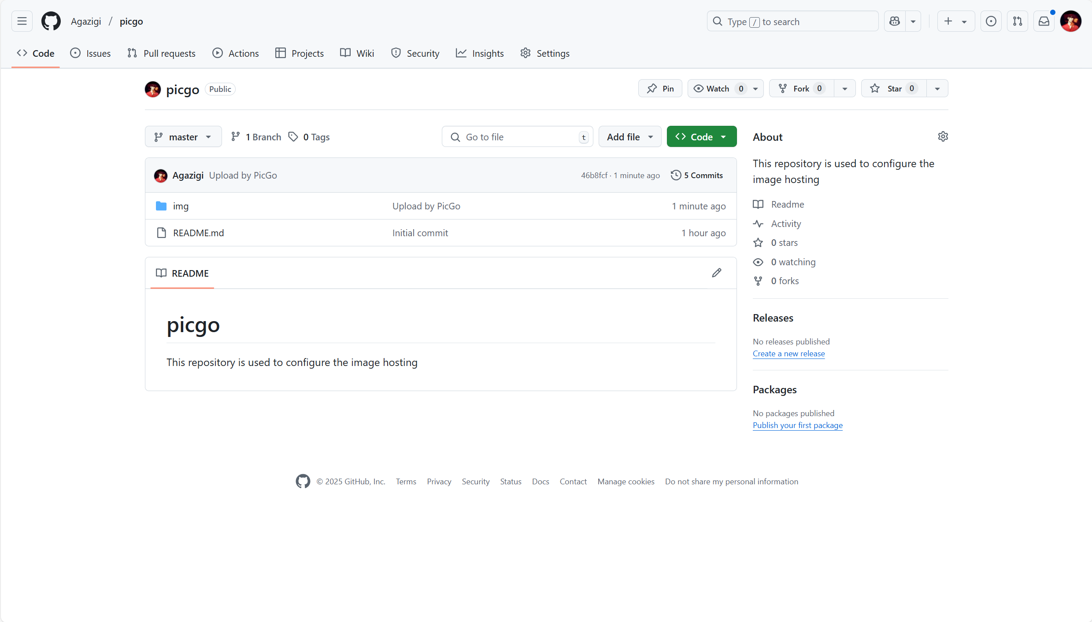Switch to the Code tab
Image resolution: width=1092 pixels, height=622 pixels.
click(x=36, y=53)
